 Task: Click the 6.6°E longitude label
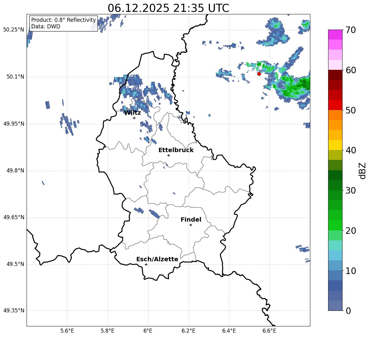click(269, 331)
